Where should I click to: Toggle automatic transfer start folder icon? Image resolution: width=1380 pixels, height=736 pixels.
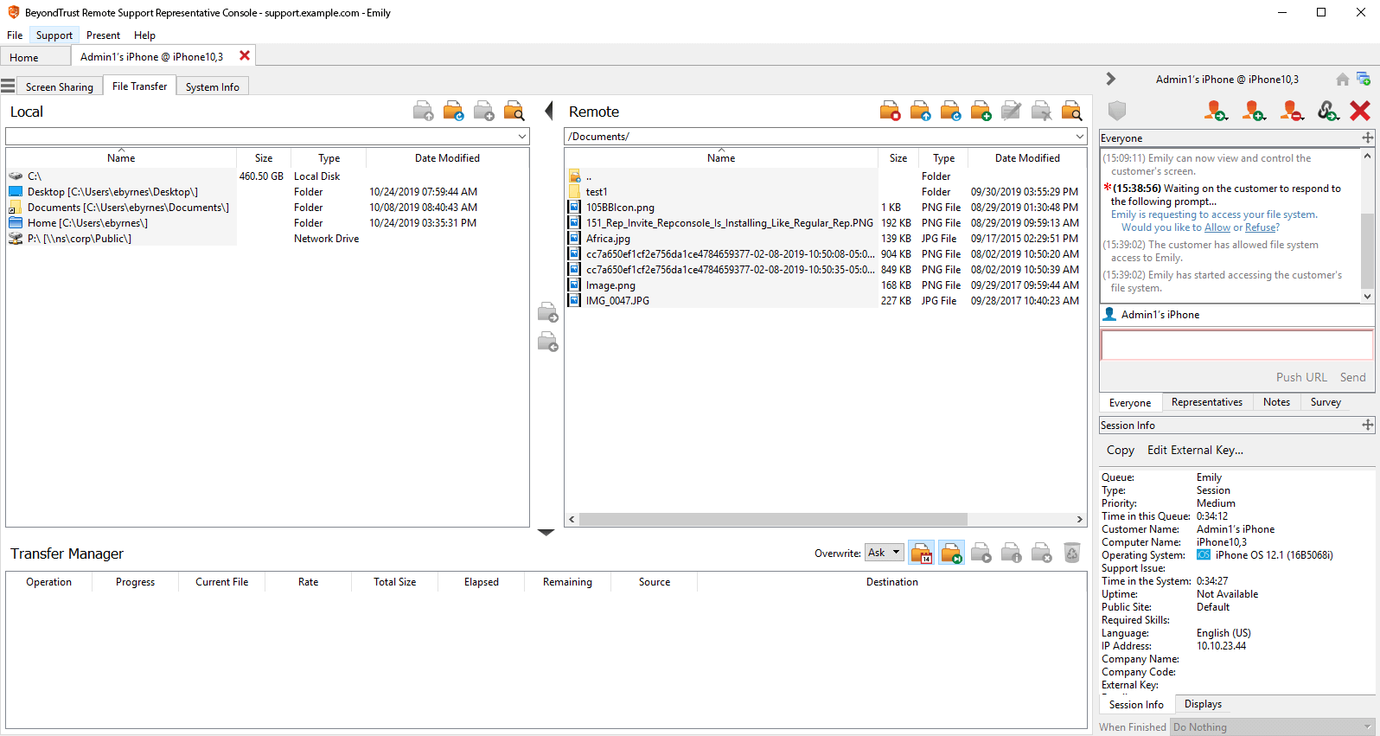click(x=951, y=553)
